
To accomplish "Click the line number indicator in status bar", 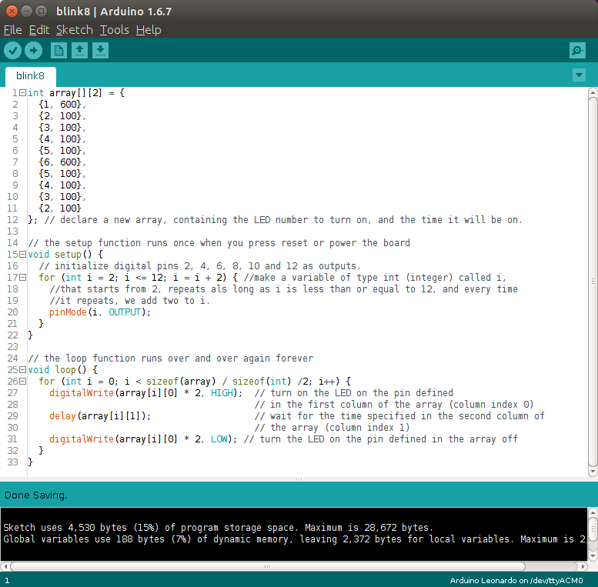I will pos(6,581).
